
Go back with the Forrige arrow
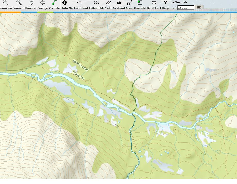click(43, 3)
